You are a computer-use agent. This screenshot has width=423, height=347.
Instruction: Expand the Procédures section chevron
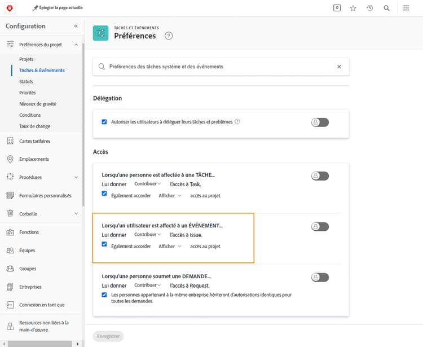[76, 177]
